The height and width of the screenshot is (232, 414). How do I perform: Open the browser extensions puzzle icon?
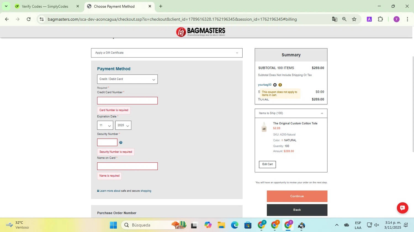[380, 19]
